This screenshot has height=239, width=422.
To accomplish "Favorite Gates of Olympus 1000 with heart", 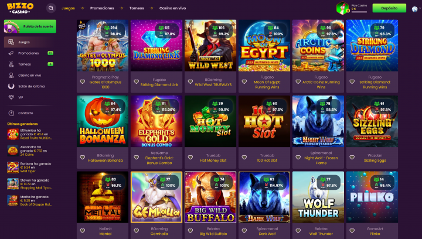I will (x=83, y=82).
